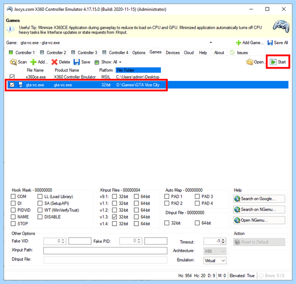Click Open NGemu button
296x284 pixels.
coord(259,220)
